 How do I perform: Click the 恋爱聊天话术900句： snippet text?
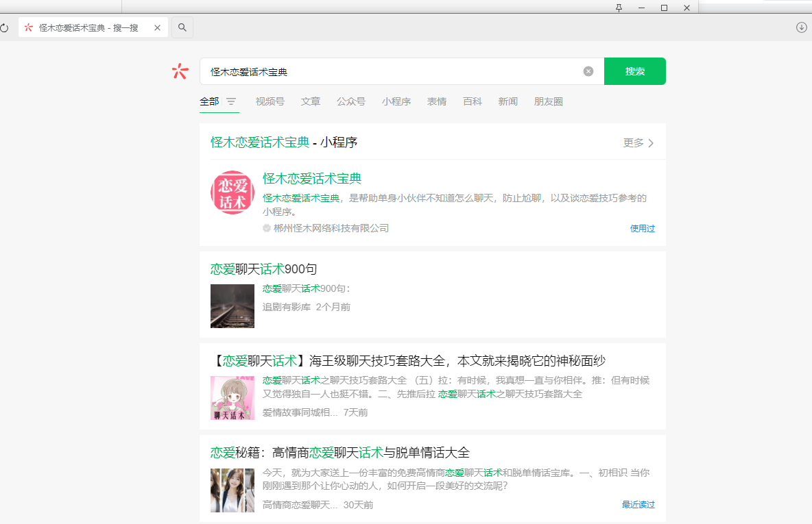[x=307, y=288]
